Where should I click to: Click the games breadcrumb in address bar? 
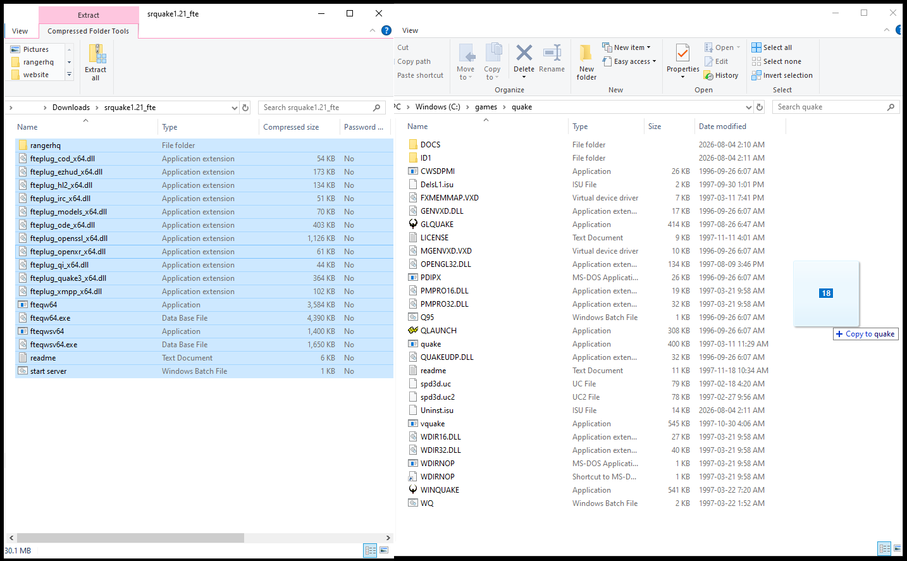pyautogui.click(x=486, y=107)
